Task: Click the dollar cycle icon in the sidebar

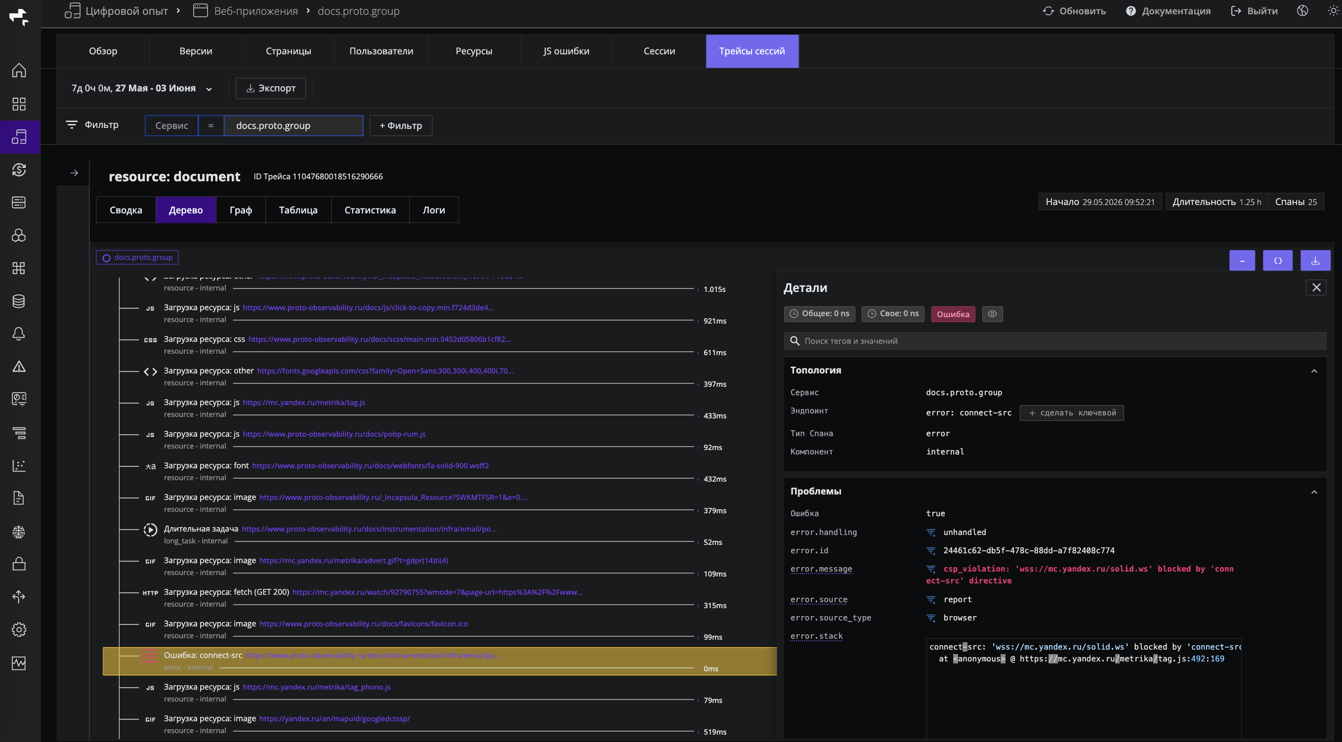Action: 19,170
